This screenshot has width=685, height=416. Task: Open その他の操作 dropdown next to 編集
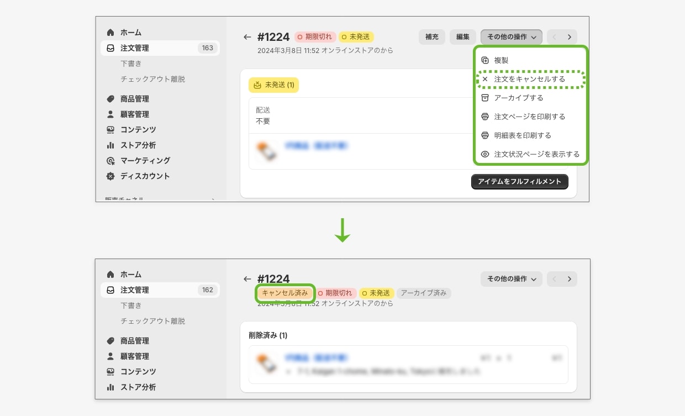512,37
